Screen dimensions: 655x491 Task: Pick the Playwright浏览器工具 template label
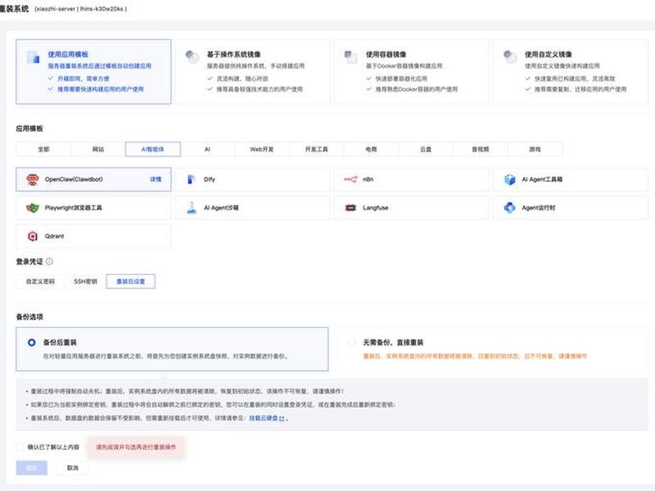(74, 208)
